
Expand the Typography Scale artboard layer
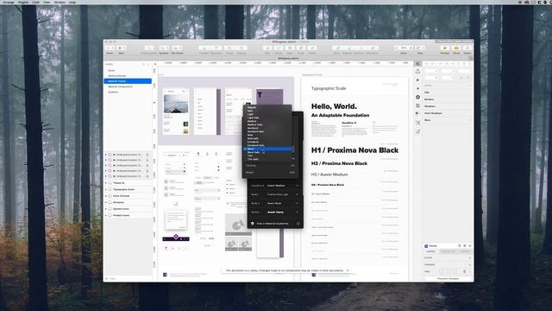[106, 189]
